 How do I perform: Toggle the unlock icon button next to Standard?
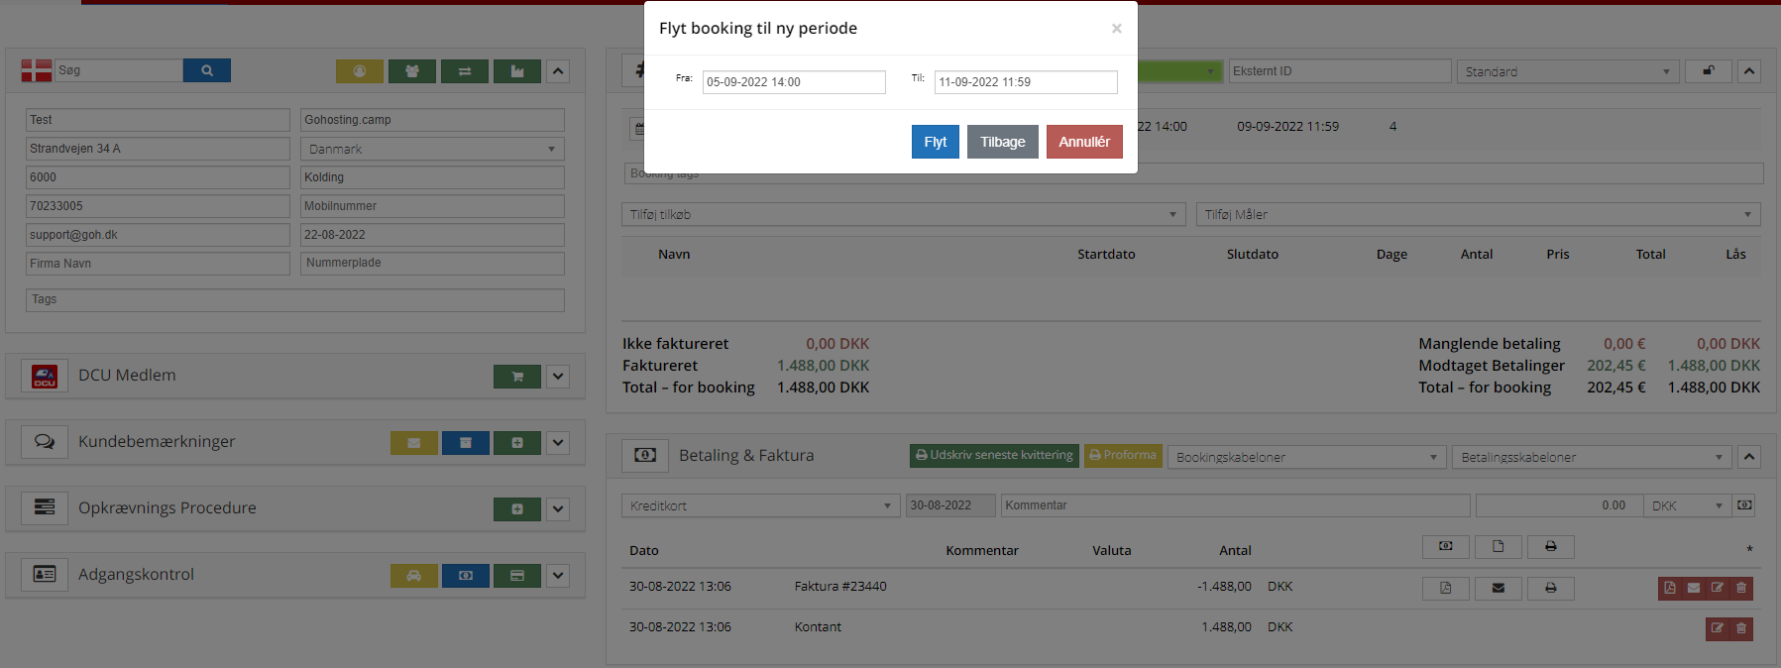pyautogui.click(x=1709, y=71)
